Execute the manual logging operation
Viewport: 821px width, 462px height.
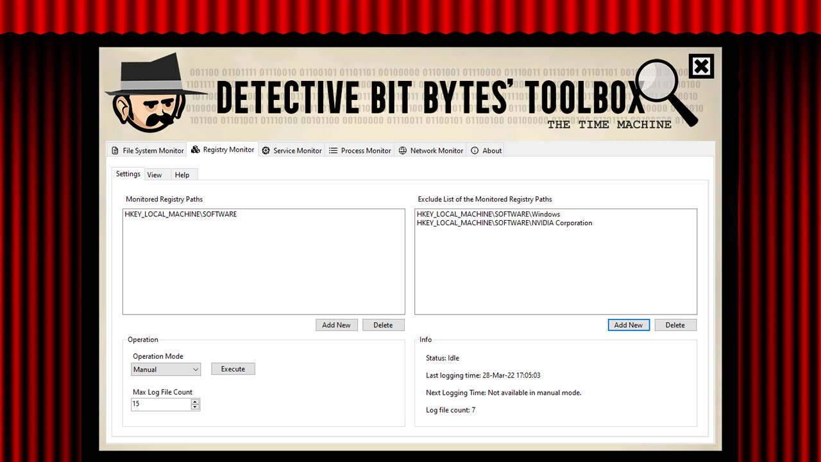[x=233, y=368]
